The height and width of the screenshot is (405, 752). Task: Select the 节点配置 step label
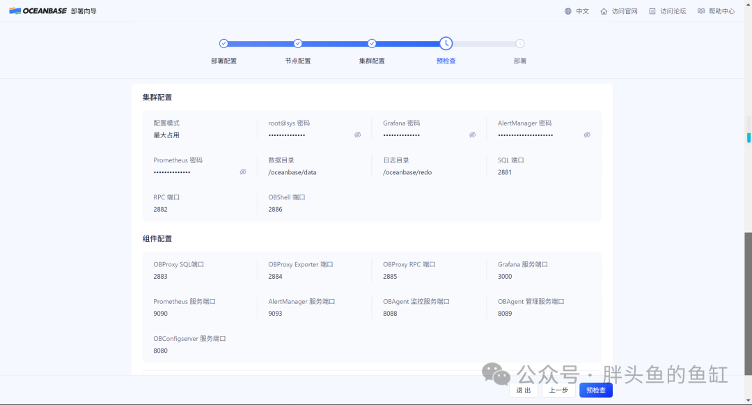pos(298,61)
